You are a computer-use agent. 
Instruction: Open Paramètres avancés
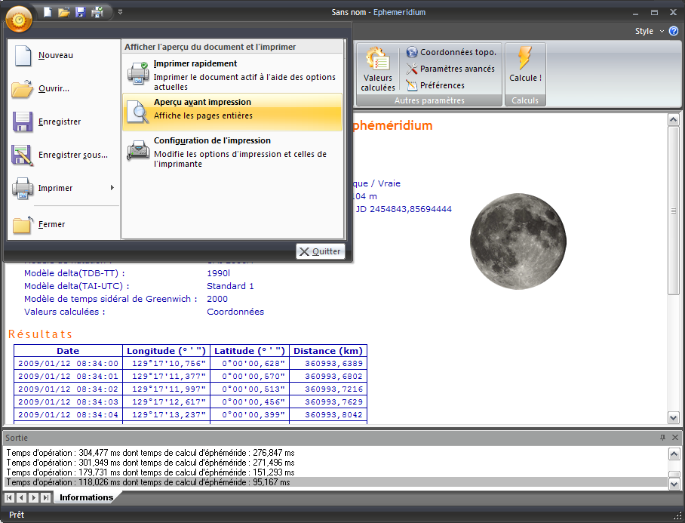click(450, 69)
